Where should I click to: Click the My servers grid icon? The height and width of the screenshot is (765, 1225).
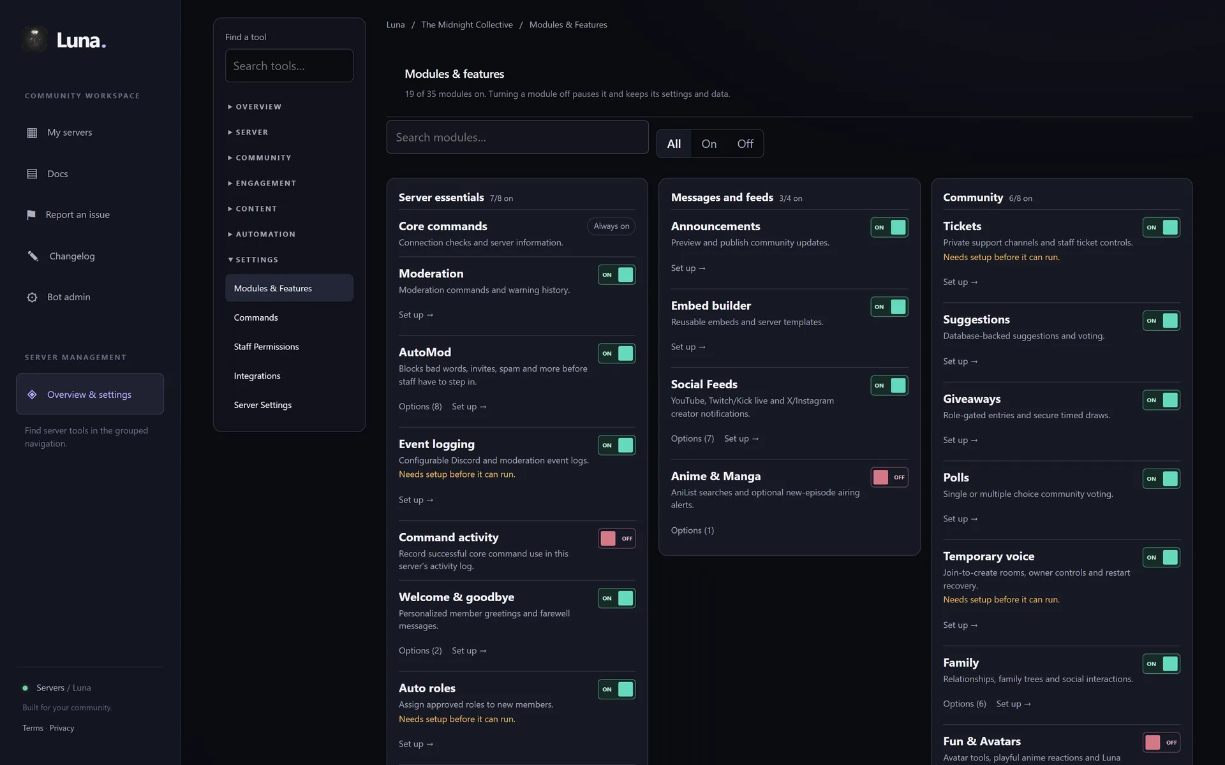click(x=32, y=133)
